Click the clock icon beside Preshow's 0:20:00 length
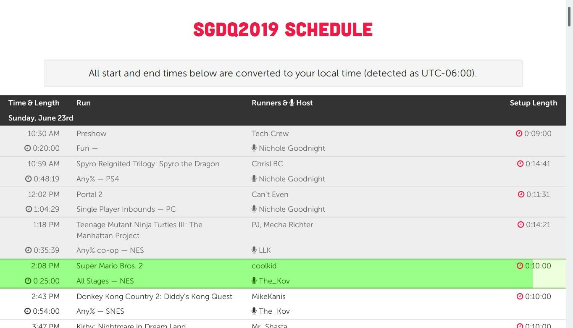 (x=27, y=148)
